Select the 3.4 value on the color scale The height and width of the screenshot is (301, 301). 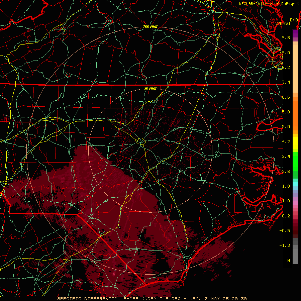[286, 157]
